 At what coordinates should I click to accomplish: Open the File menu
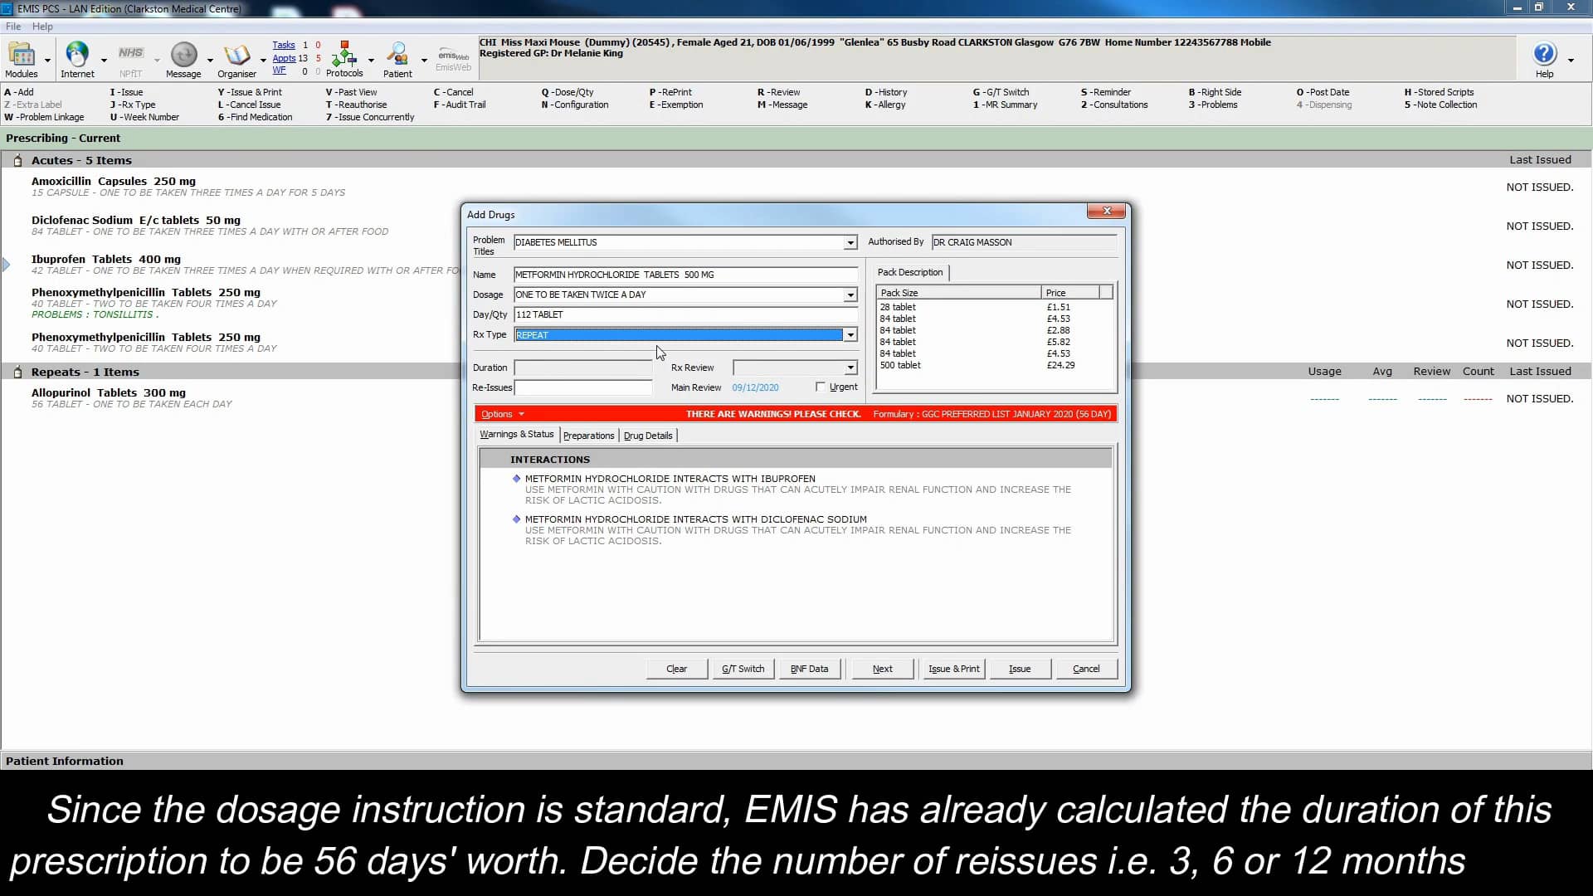pos(12,26)
